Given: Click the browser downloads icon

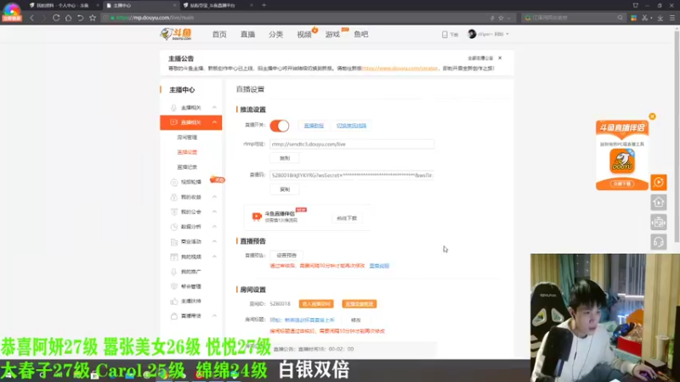Looking at the screenshot, I should pos(660,18).
